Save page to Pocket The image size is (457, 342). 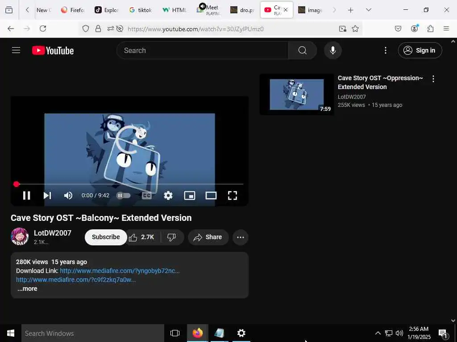coord(398,28)
